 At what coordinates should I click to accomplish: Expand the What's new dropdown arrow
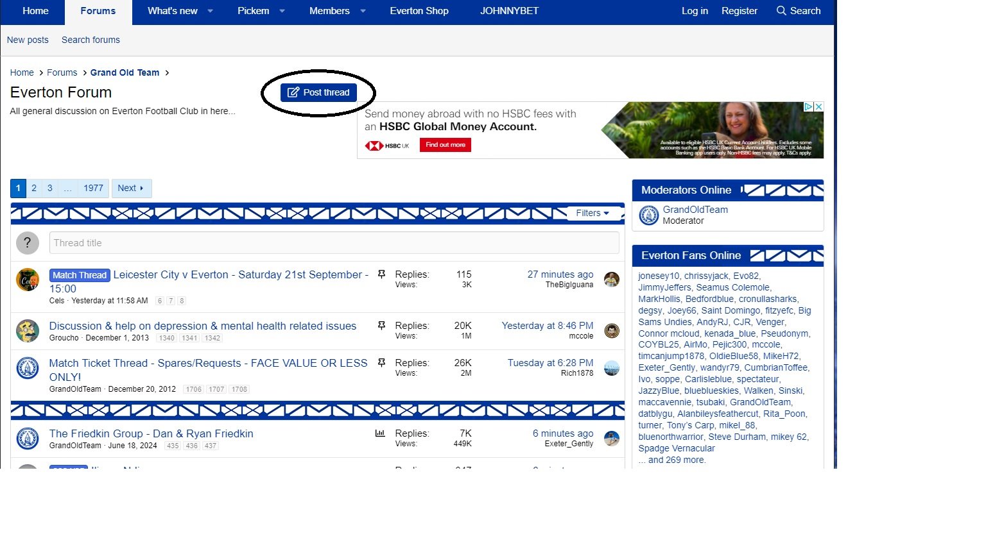(210, 11)
